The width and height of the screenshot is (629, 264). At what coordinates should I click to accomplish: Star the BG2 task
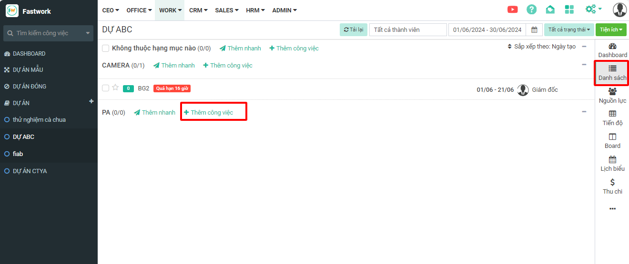tap(115, 88)
